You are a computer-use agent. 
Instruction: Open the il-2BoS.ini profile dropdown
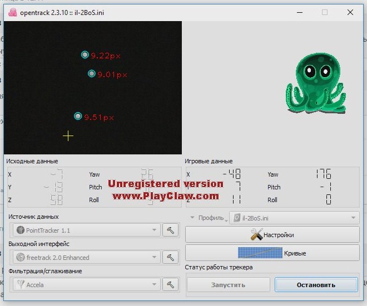[294, 218]
